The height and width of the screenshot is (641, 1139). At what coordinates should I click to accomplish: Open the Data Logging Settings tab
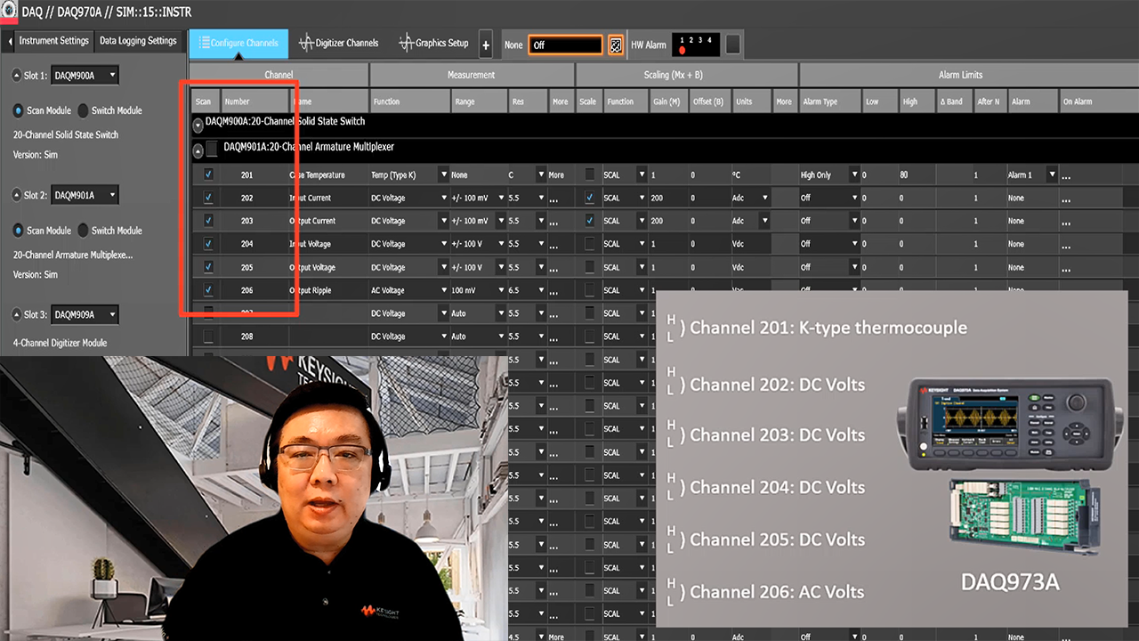[x=138, y=40]
